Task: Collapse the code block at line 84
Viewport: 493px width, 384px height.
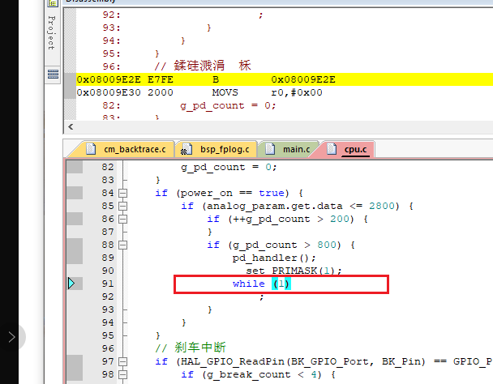Action: coord(123,193)
